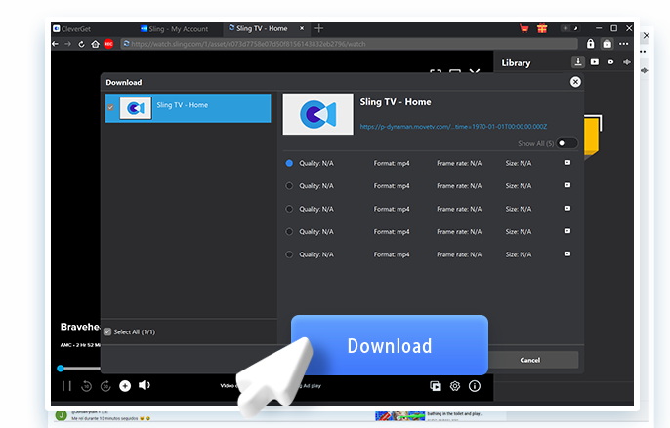
Task: Open the three-dot more menu
Action: (x=624, y=44)
